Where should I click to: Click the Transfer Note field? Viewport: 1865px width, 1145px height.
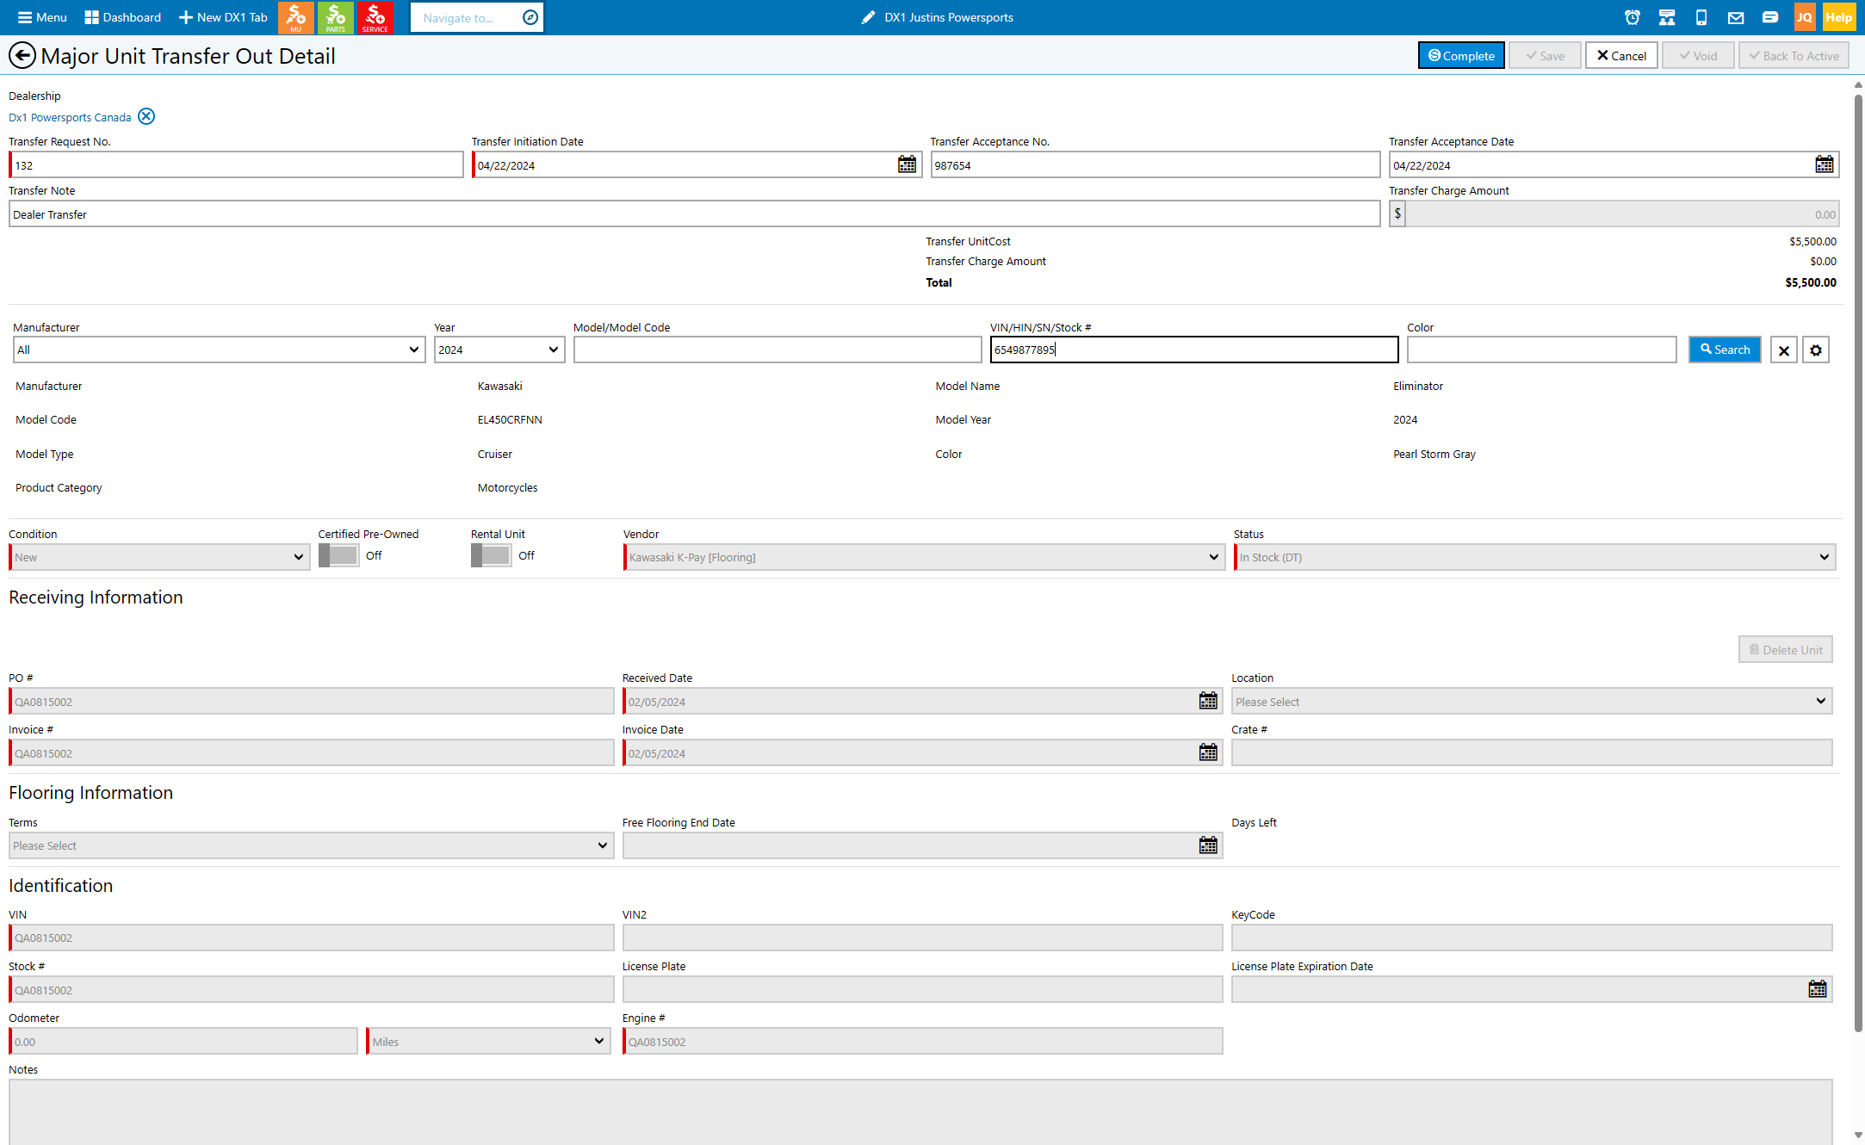pyautogui.click(x=694, y=214)
